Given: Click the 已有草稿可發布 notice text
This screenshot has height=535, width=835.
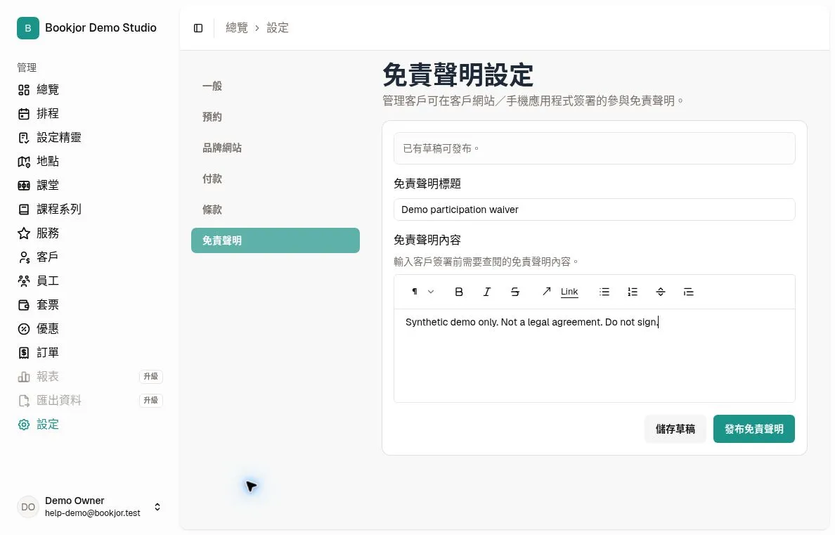Looking at the screenshot, I should 441,148.
